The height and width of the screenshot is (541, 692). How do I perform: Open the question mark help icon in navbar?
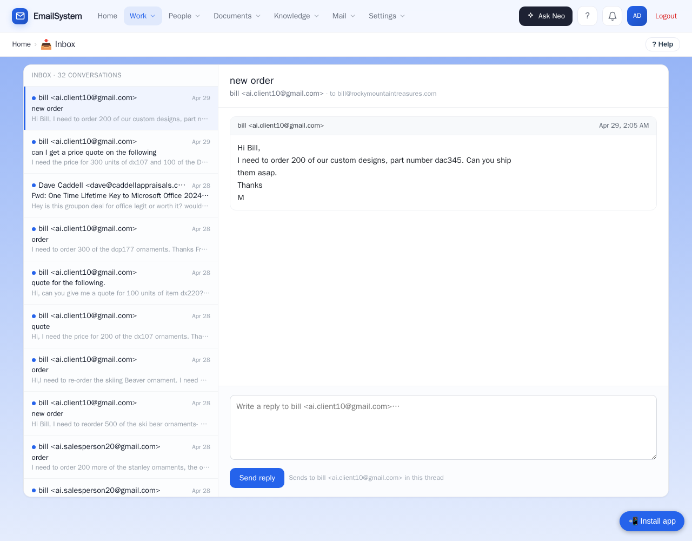[x=587, y=16]
